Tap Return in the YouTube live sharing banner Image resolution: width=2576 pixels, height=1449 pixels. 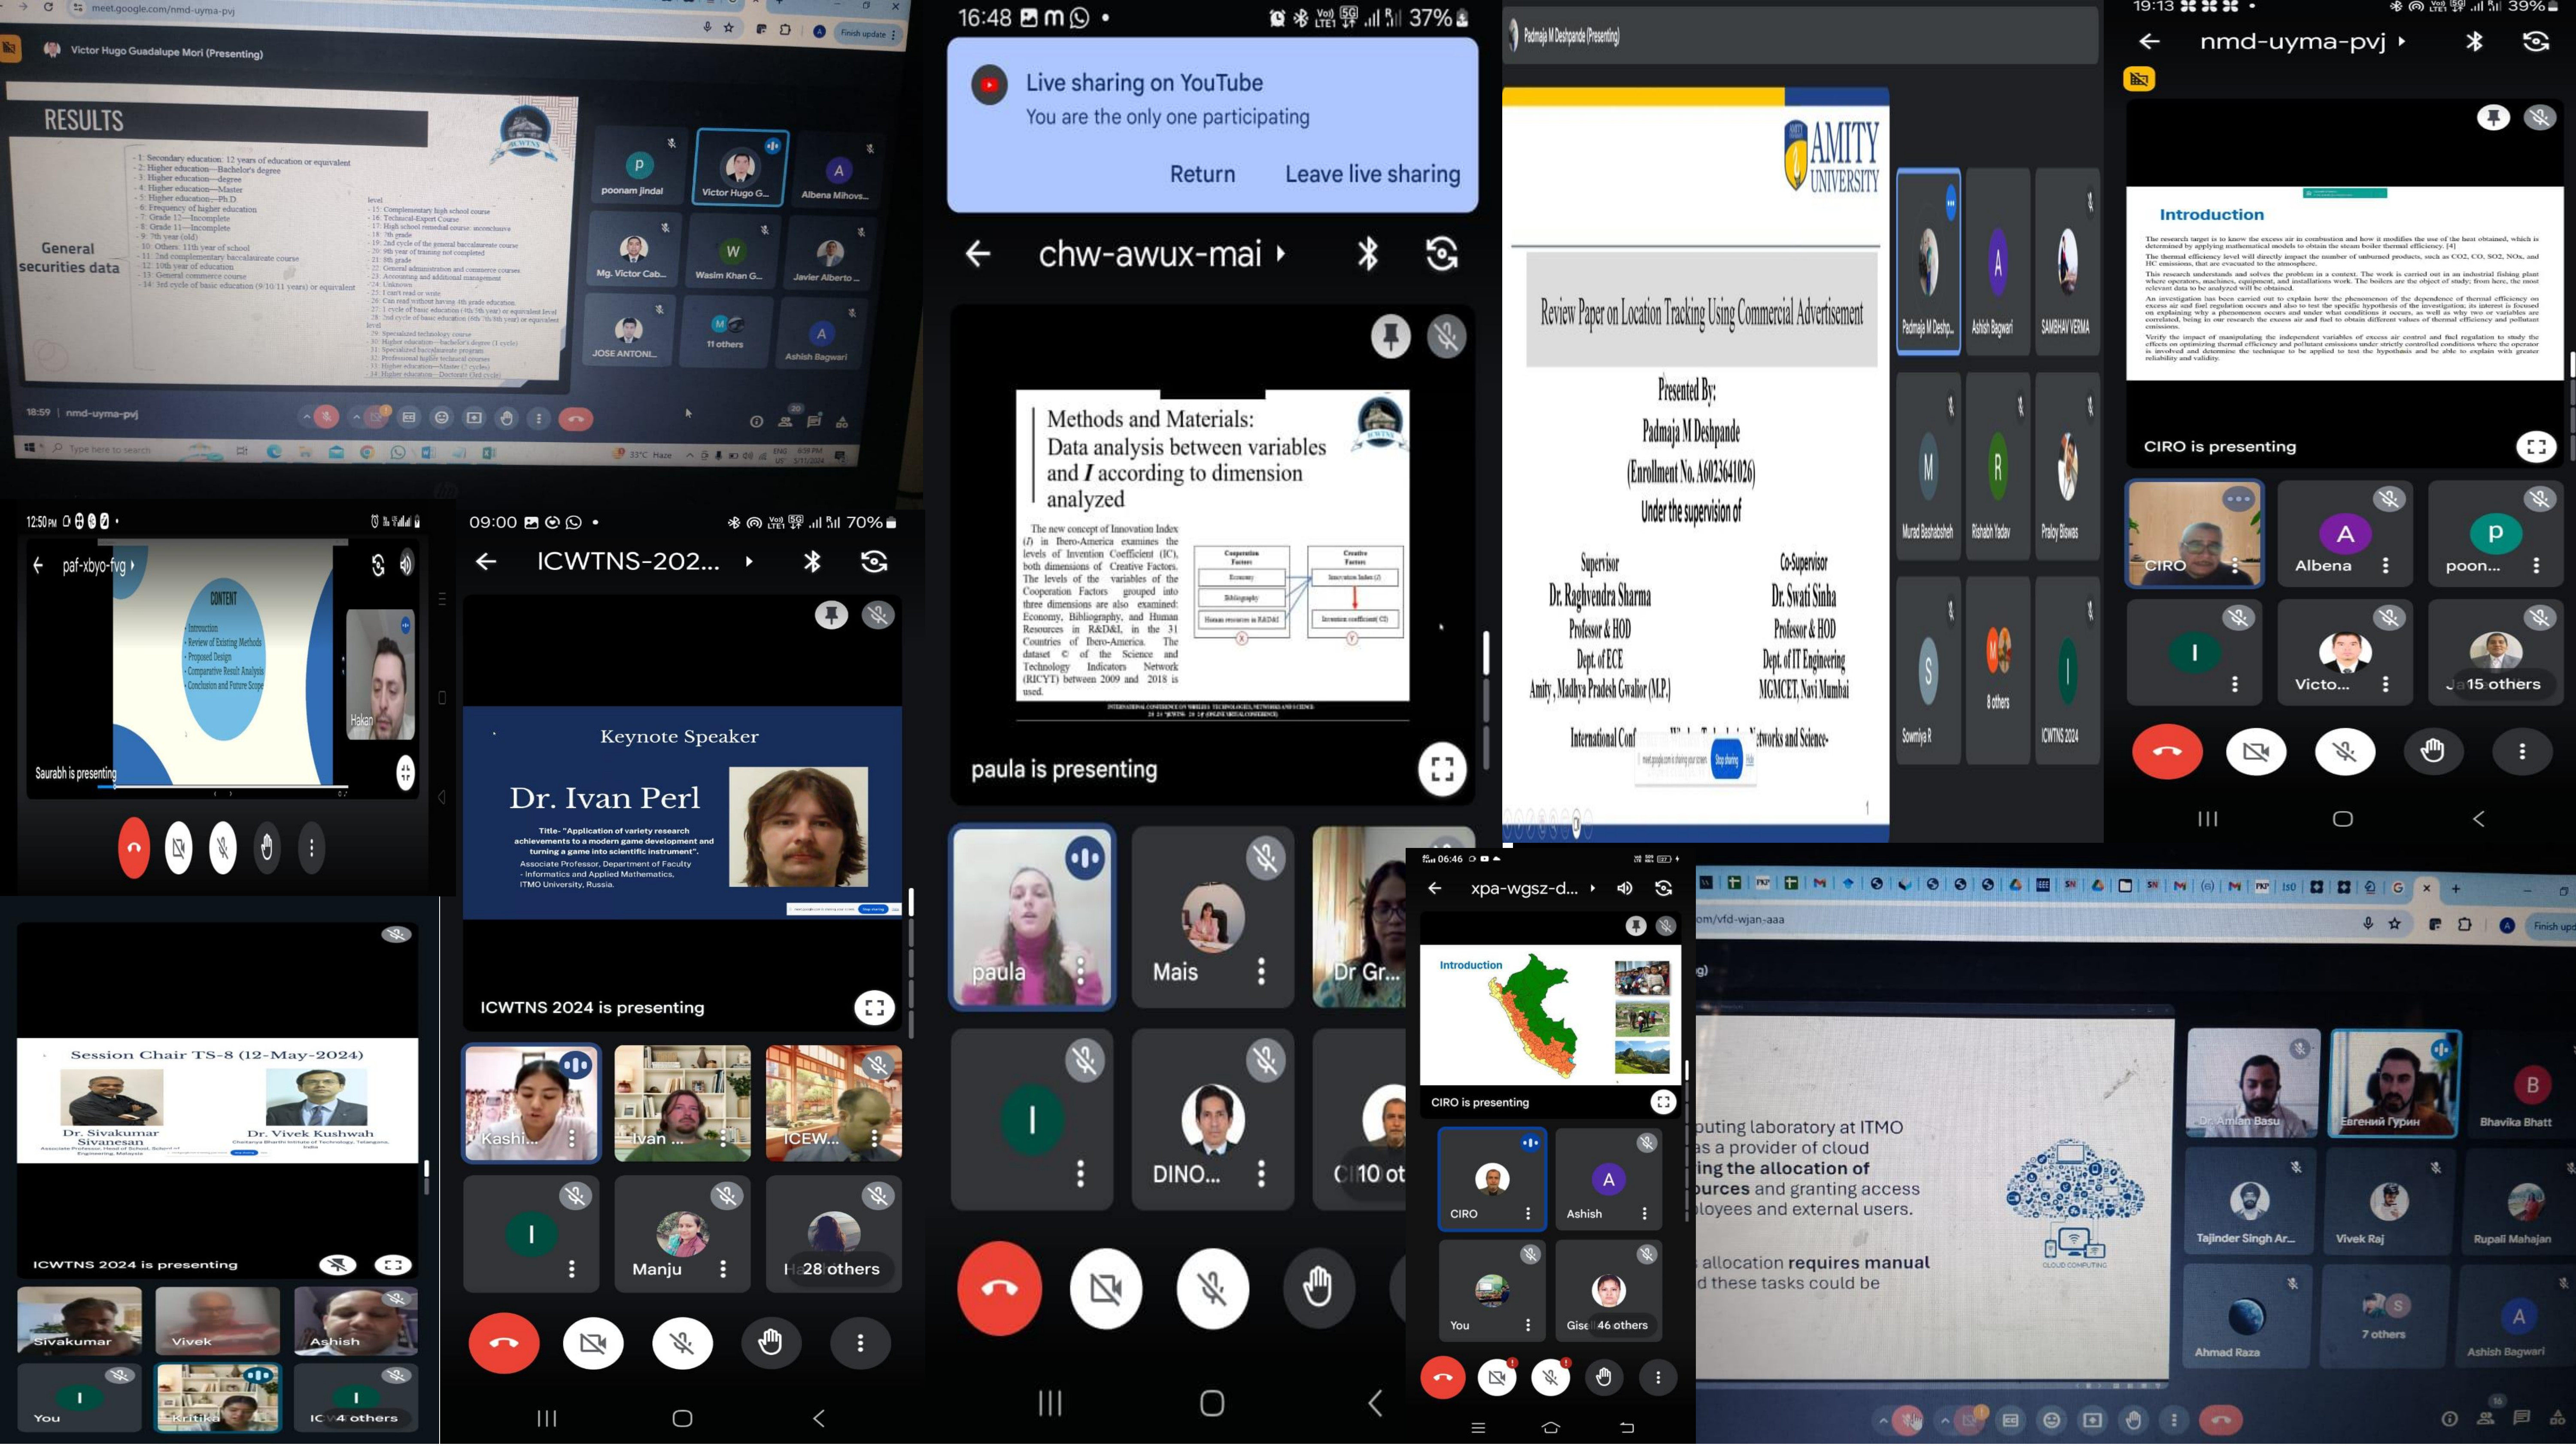click(x=1202, y=174)
